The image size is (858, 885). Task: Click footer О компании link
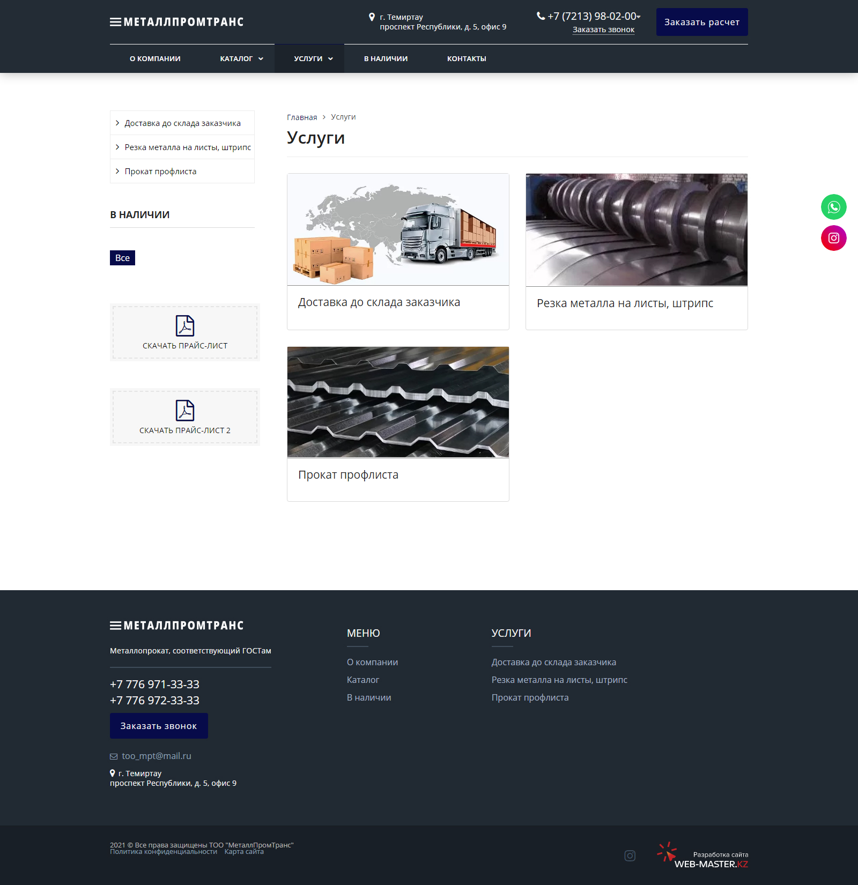pyautogui.click(x=372, y=662)
